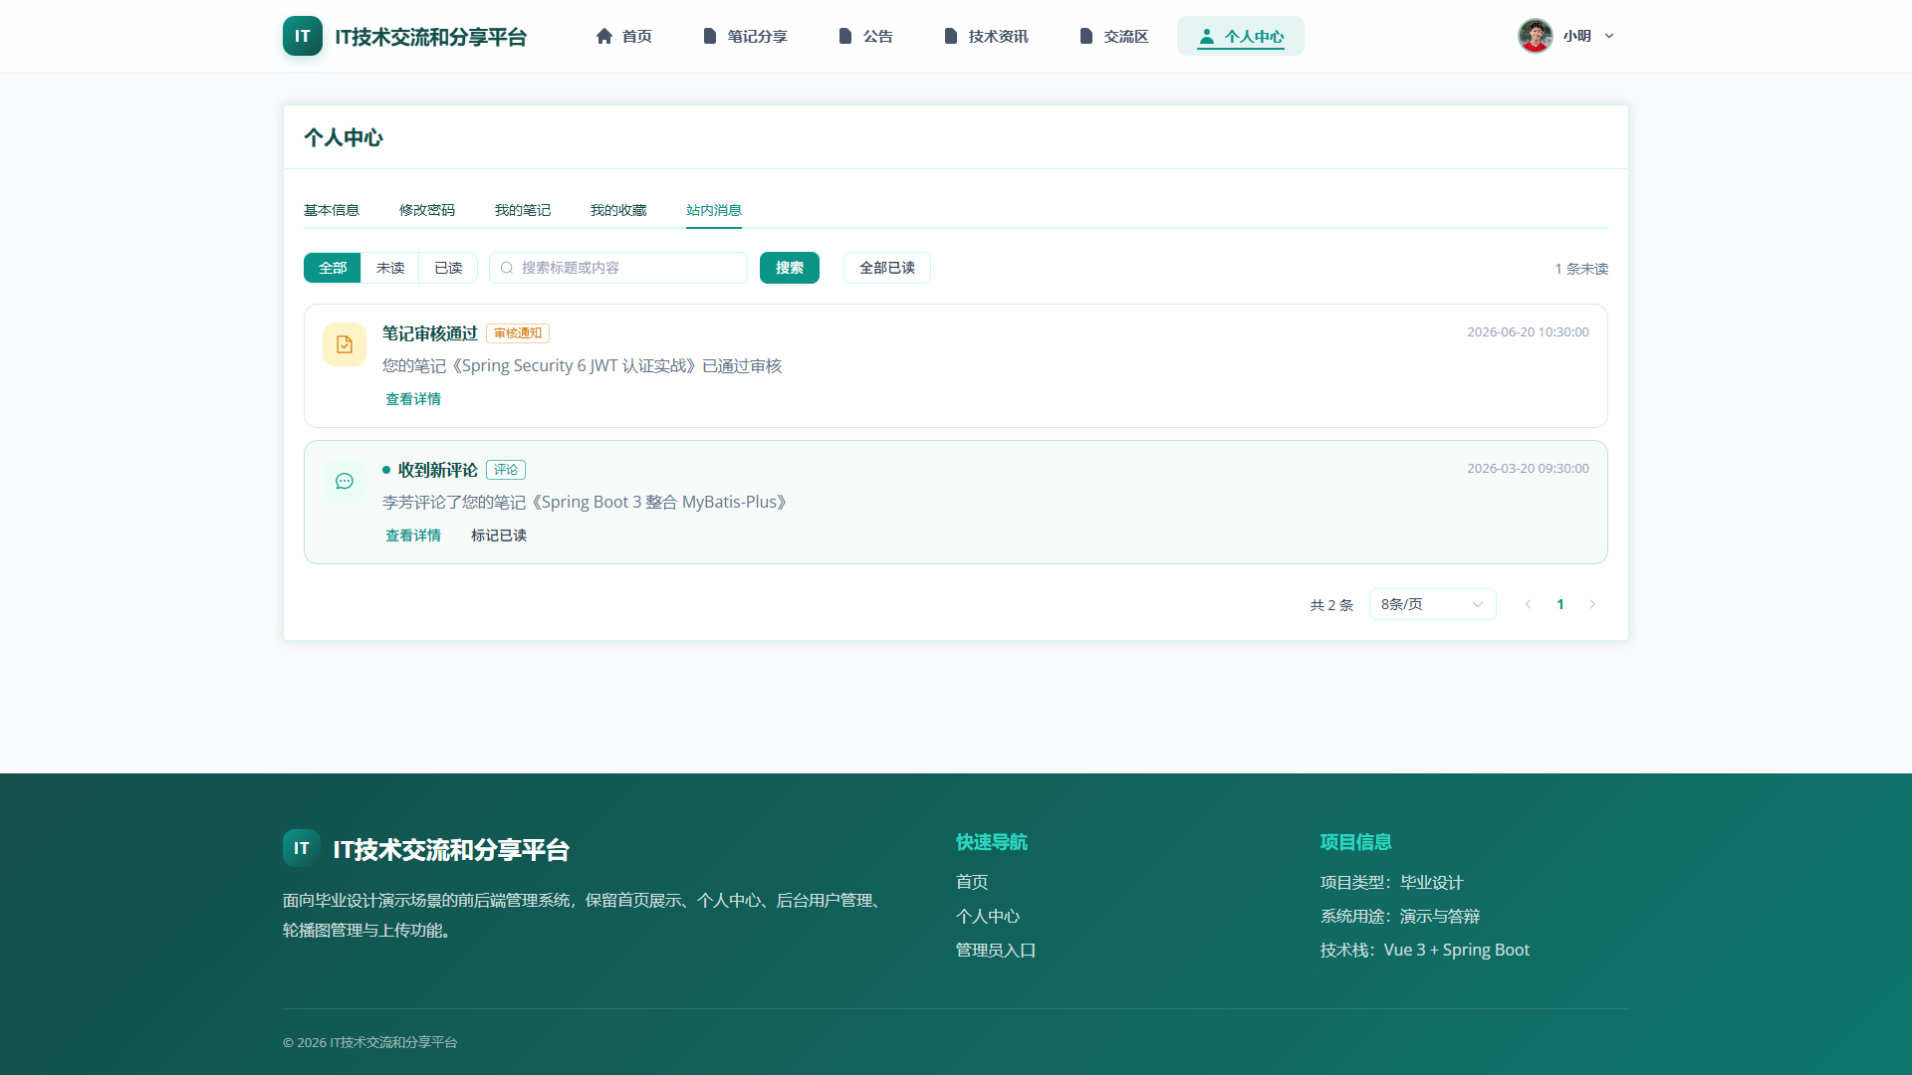Filter messages by 未读

[x=390, y=268]
